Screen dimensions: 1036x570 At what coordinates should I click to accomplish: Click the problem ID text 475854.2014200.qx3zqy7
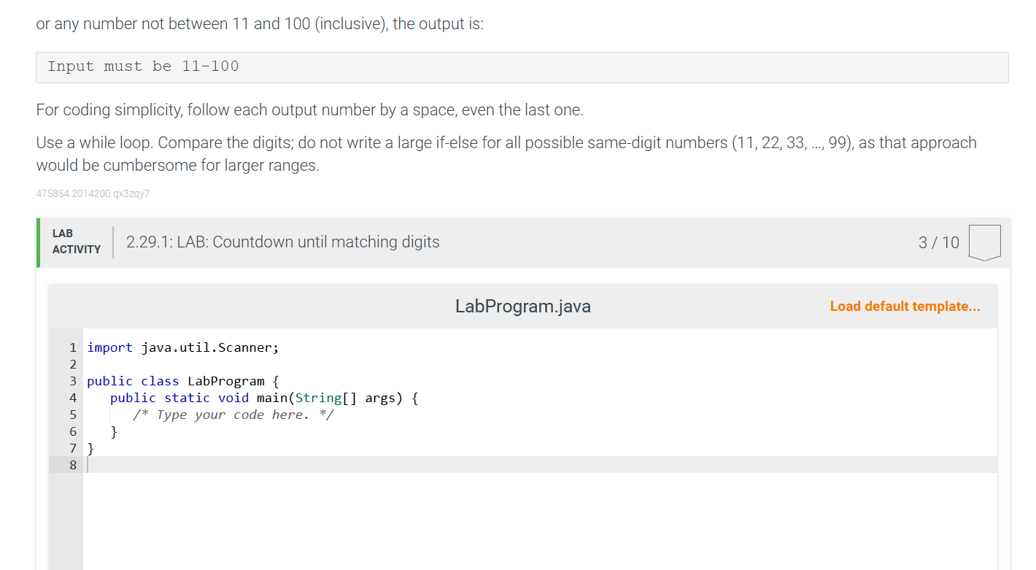coord(93,193)
